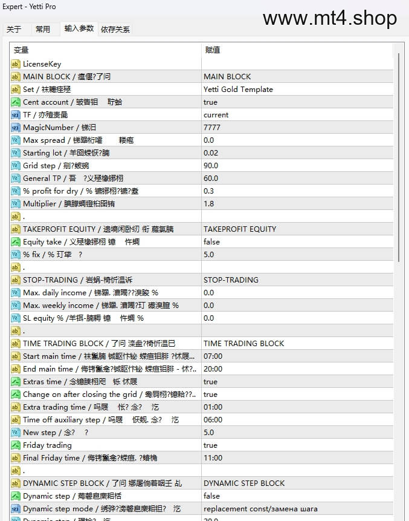The image size is (409, 521).
Task: Select % fix value 5.0
Action: (297, 255)
